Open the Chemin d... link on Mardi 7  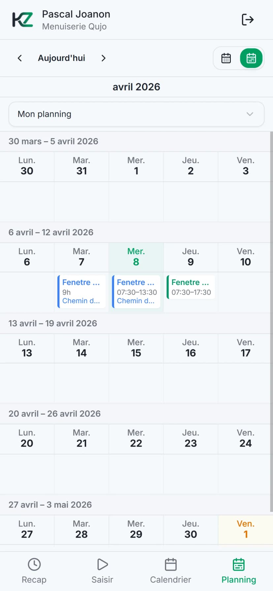[81, 301]
